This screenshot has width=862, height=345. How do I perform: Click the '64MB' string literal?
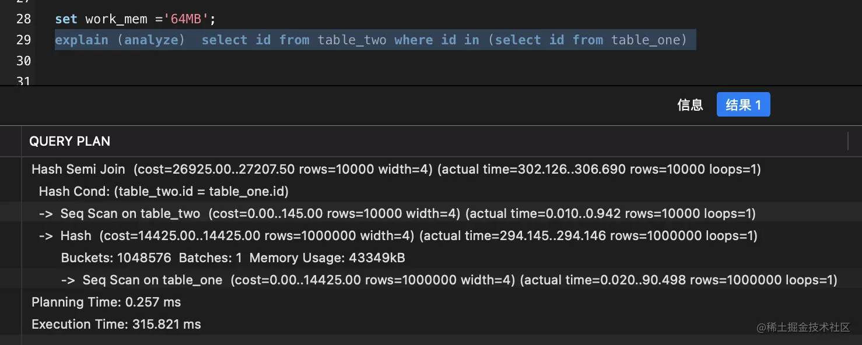coord(186,19)
